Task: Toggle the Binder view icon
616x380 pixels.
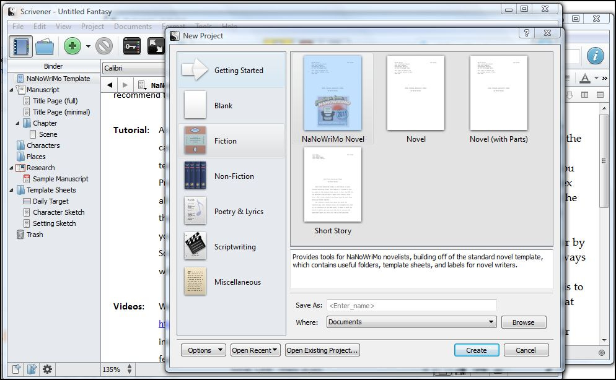Action: click(21, 46)
